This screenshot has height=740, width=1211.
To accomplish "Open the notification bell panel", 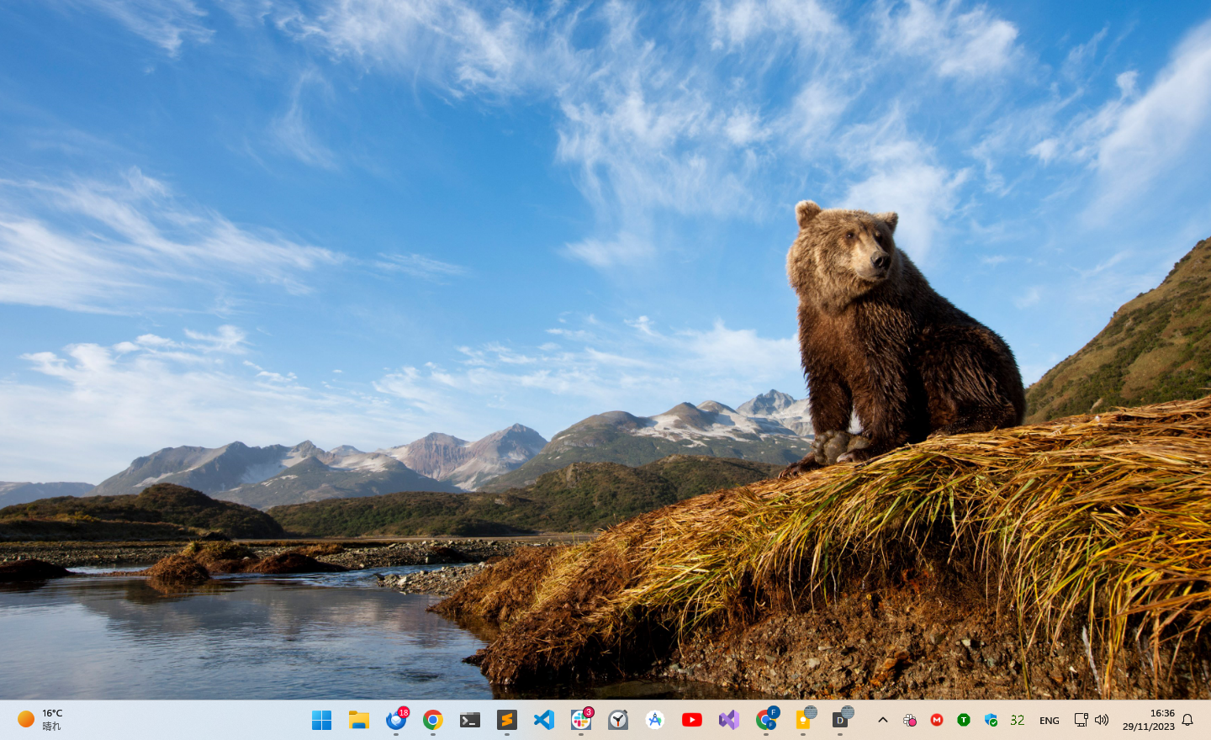I will click(x=1187, y=720).
